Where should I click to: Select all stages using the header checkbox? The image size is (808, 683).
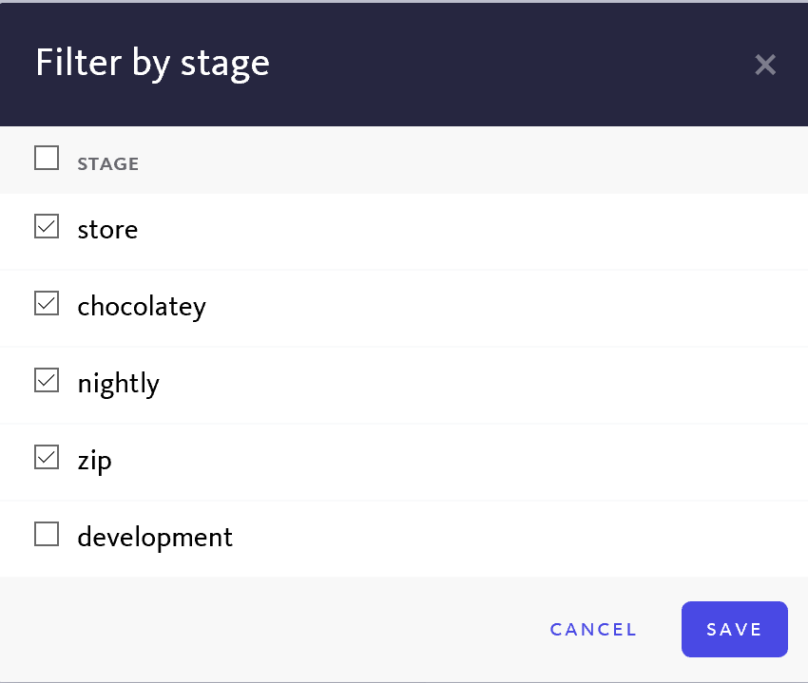[x=46, y=158]
